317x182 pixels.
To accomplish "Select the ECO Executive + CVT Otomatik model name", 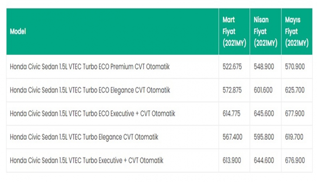I will pyautogui.click(x=92, y=114).
